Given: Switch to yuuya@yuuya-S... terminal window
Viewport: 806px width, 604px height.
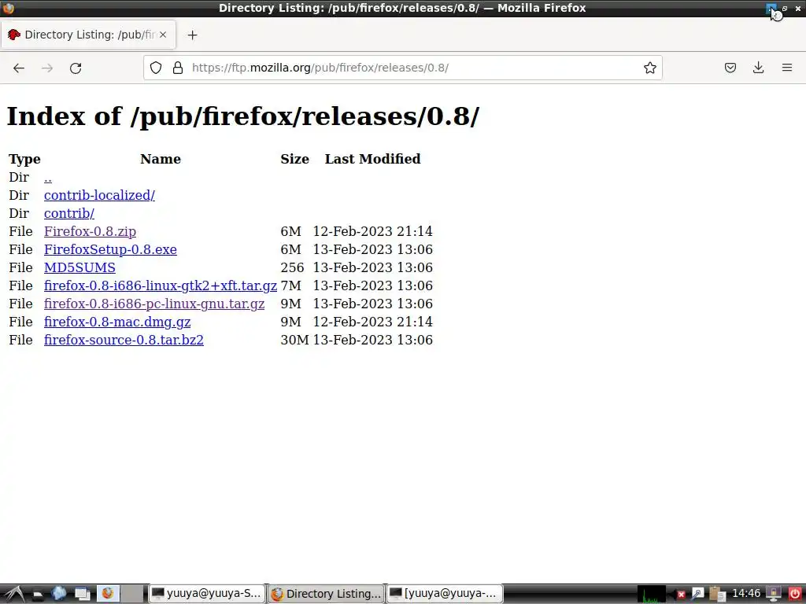Looking at the screenshot, I should [207, 594].
